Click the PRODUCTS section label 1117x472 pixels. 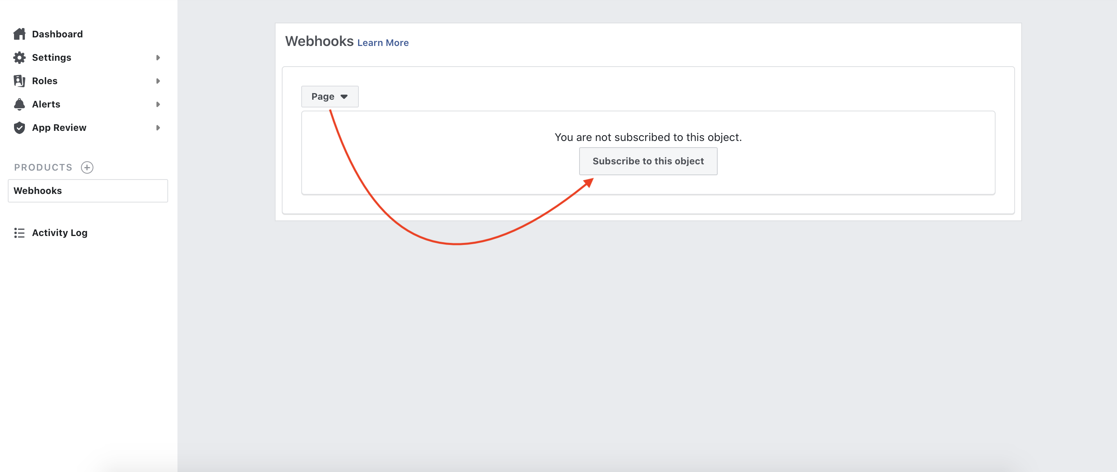coord(43,167)
